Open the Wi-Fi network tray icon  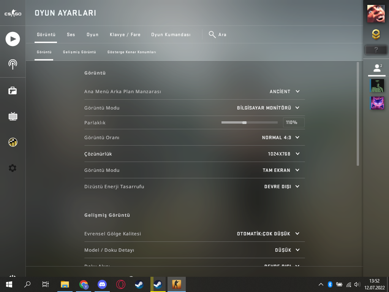(349, 284)
